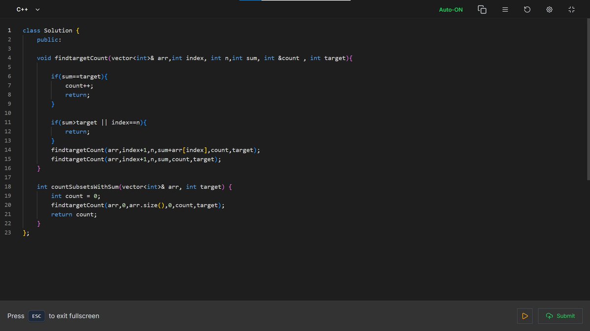This screenshot has height=331, width=590.
Task: Exit fullscreen using the collapse icon
Action: click(x=571, y=9)
